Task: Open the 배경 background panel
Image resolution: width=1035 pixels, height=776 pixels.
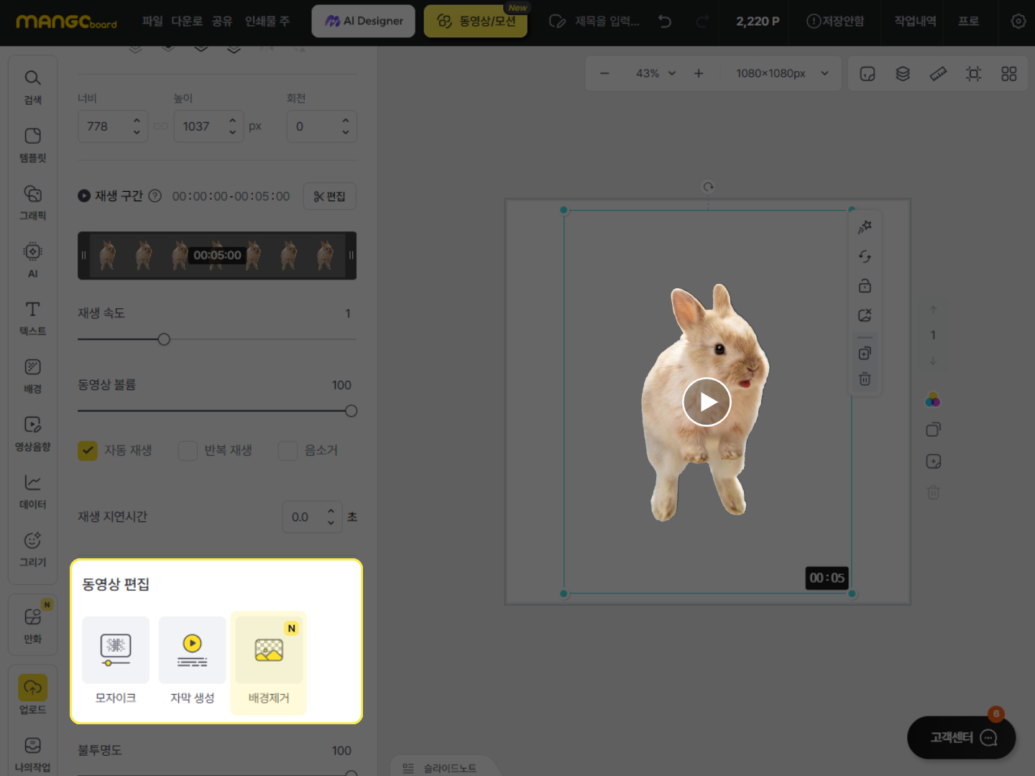Action: 32,376
